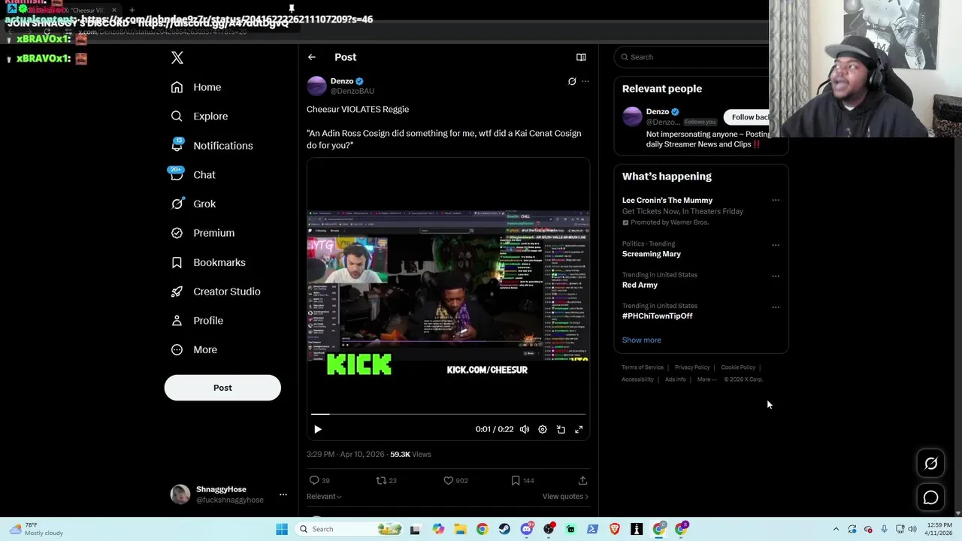Open Discord from the taskbar
Viewport: 962px width, 541px height.
tap(527, 529)
